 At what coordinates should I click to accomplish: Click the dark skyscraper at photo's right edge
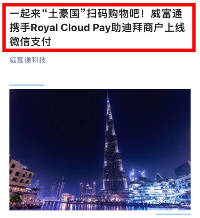(183, 170)
